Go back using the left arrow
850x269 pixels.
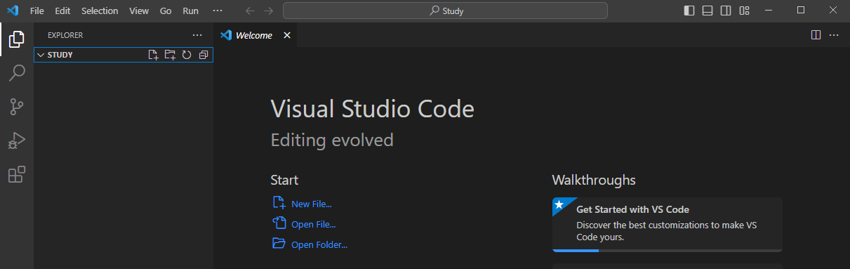click(x=251, y=11)
